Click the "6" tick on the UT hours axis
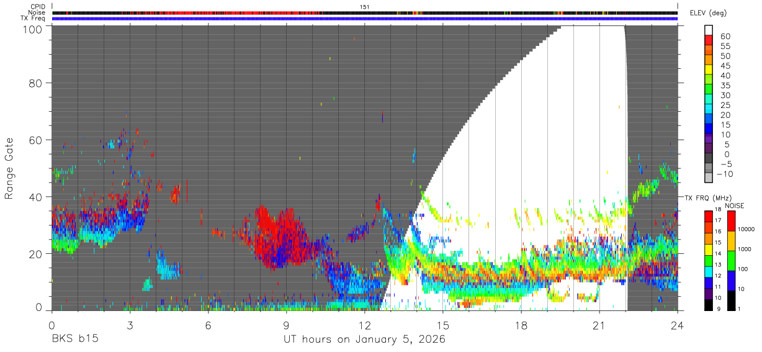This screenshot has width=762, height=352. click(208, 325)
